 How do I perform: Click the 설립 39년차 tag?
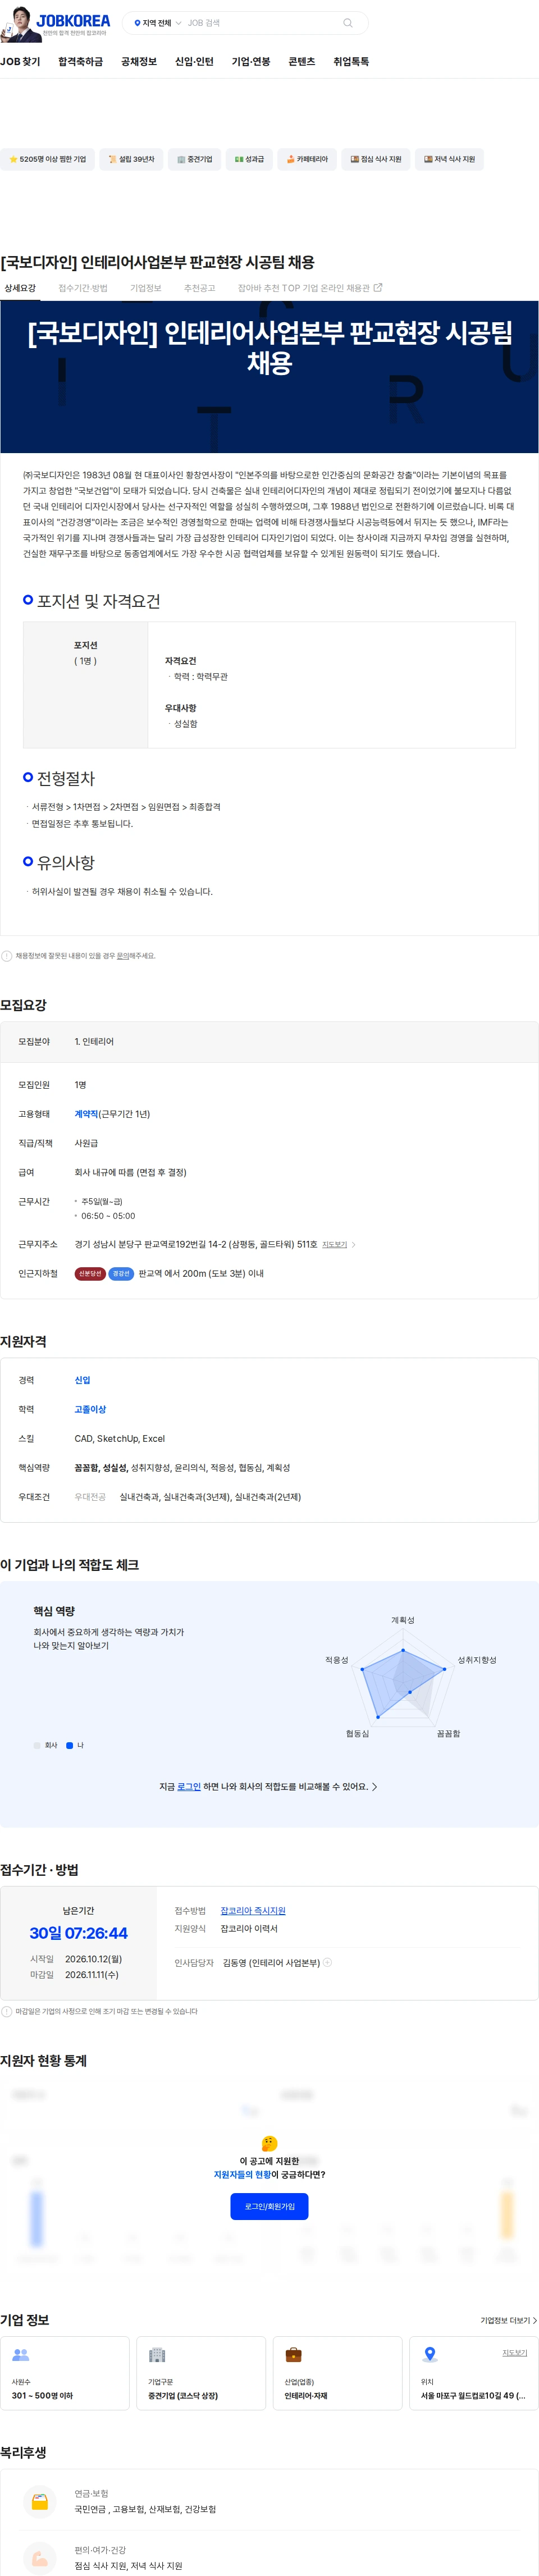click(x=131, y=159)
